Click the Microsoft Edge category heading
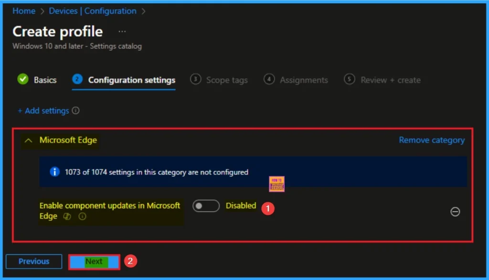 point(68,140)
